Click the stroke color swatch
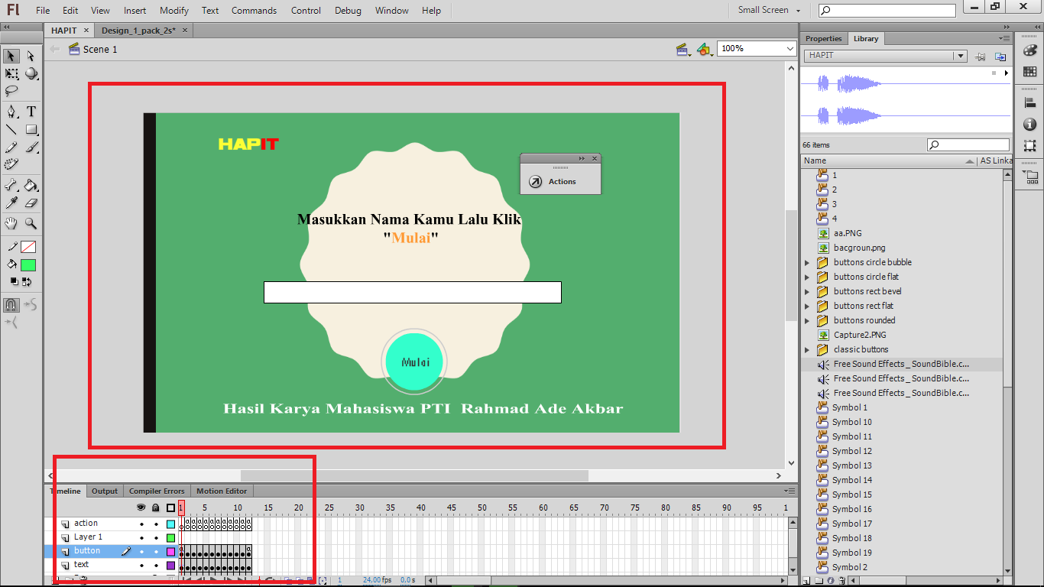The image size is (1044, 587). (28, 247)
